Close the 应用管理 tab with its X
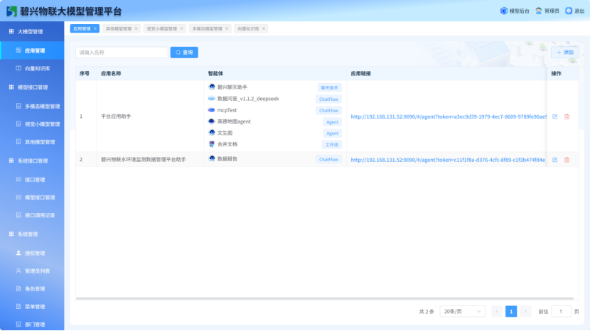The height and width of the screenshot is (331, 590). point(95,28)
